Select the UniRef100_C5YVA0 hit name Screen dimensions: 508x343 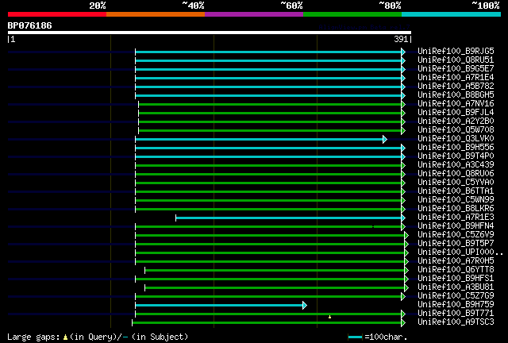pyautogui.click(x=456, y=183)
